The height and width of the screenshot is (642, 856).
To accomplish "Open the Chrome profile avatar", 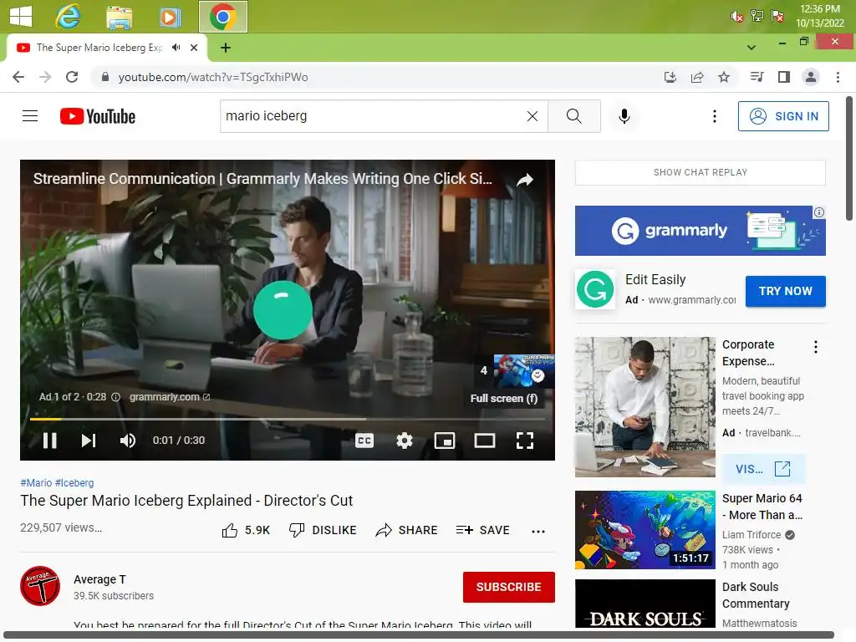I will click(811, 77).
